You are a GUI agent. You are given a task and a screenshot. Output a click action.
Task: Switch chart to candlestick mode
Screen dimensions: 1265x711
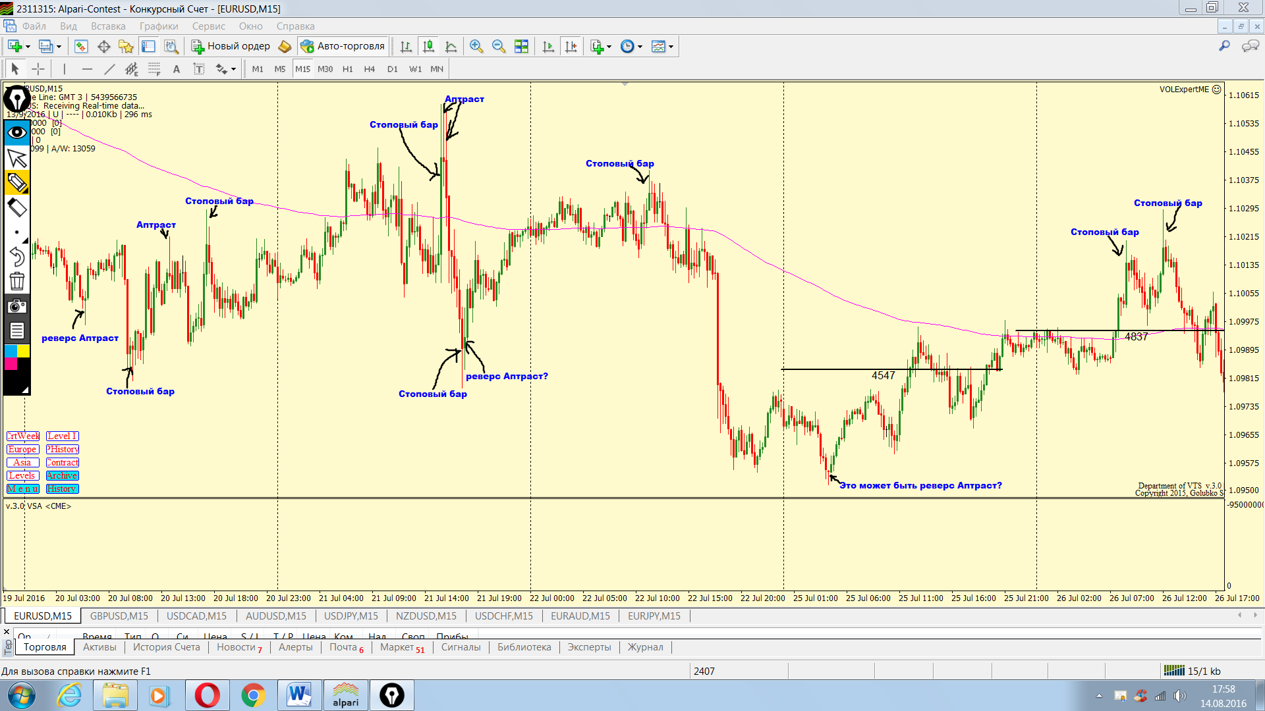pyautogui.click(x=428, y=46)
